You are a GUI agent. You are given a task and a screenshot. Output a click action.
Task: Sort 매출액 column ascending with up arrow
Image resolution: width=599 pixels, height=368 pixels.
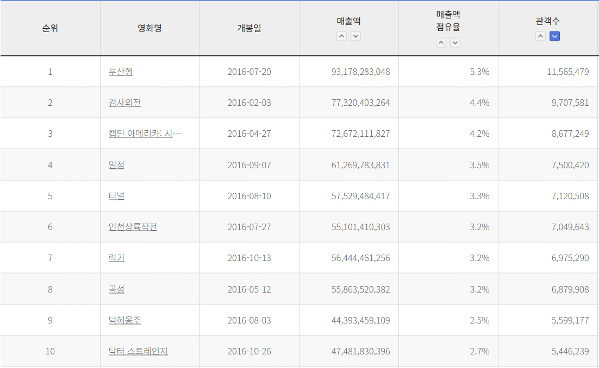tap(341, 36)
